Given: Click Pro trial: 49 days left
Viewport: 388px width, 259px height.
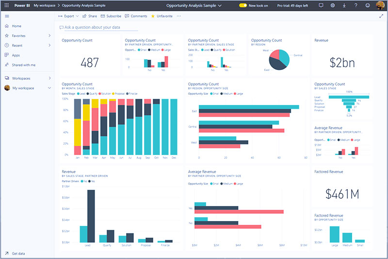Looking at the screenshot, I should click(x=292, y=5).
